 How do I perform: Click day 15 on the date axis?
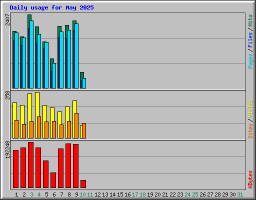click(120, 194)
